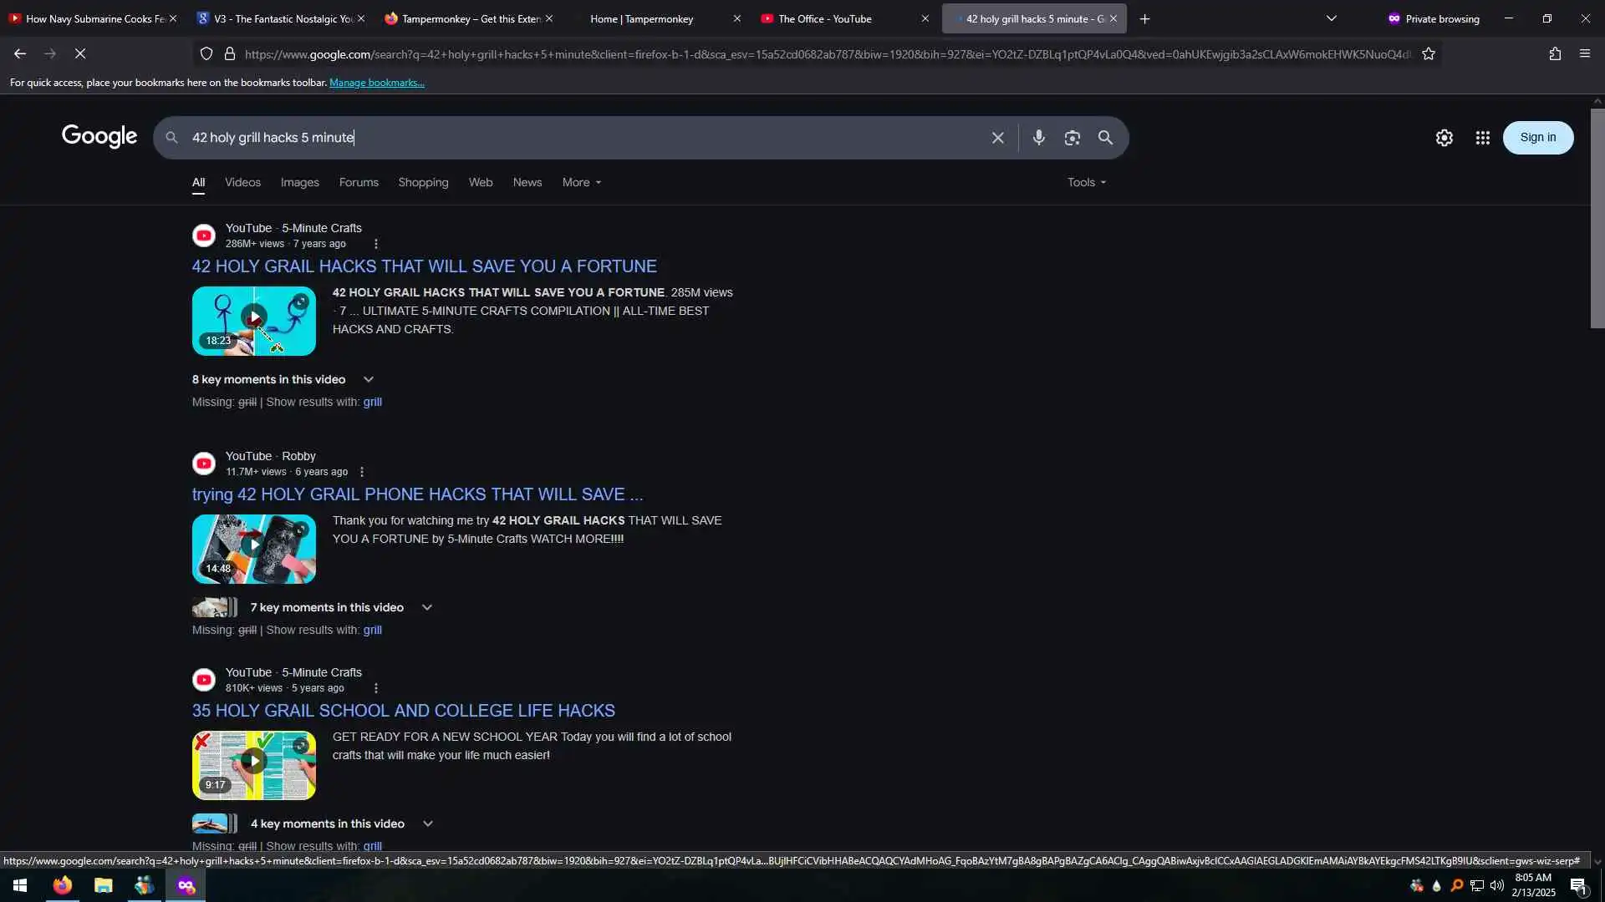Open the More search filters dropdown
Screen dimensions: 1605x902
coord(581,182)
